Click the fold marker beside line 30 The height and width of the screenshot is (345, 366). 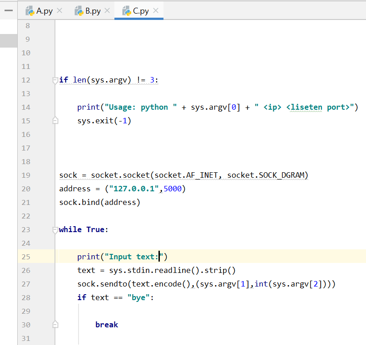[x=54, y=325]
